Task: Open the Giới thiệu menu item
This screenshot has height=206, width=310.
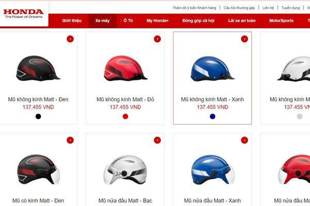Action: point(72,21)
